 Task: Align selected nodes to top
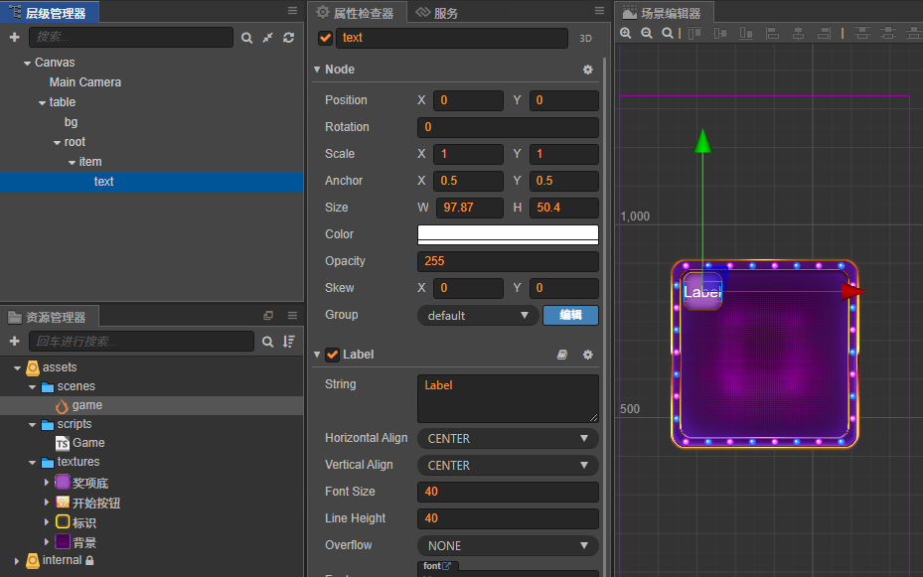click(694, 34)
